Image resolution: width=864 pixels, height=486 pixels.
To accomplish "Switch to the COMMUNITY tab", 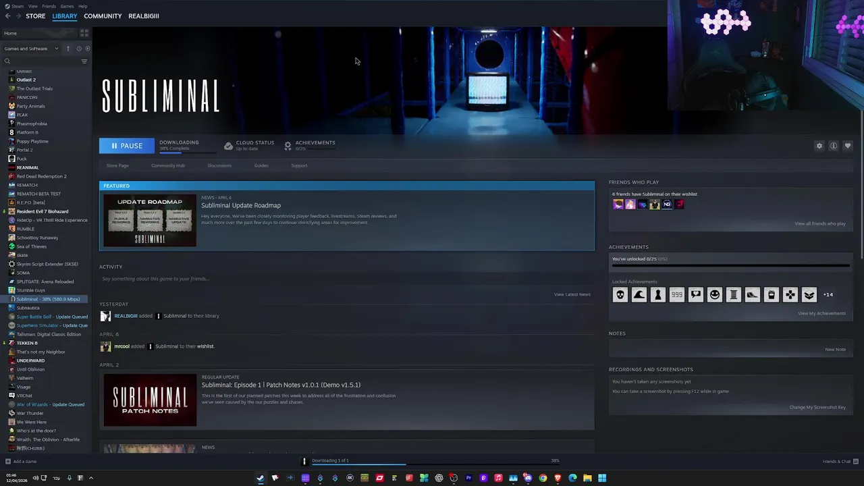I will tap(103, 16).
